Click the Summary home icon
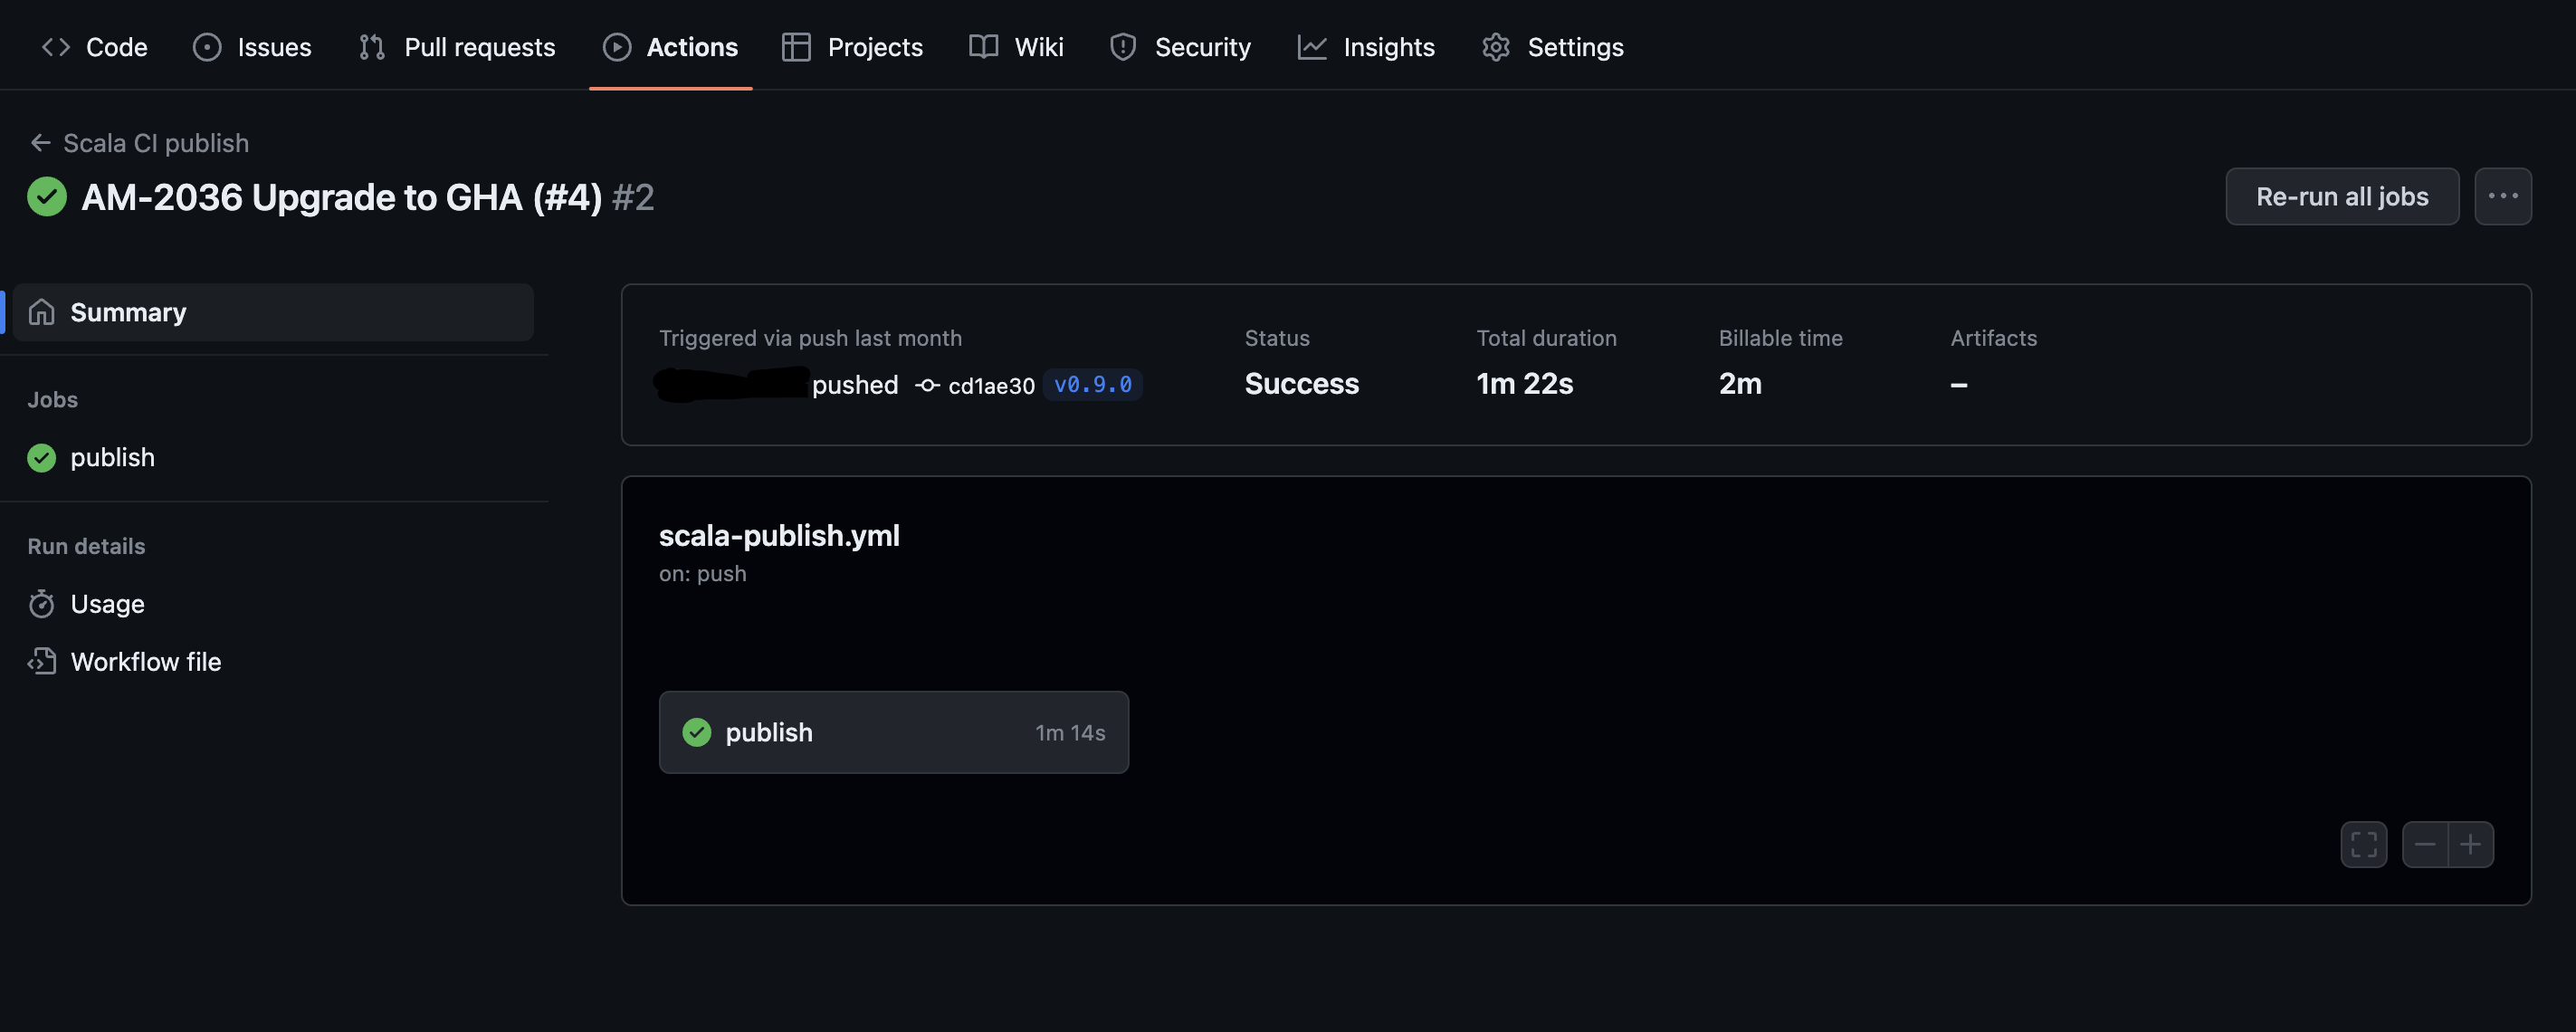The height and width of the screenshot is (1032, 2576). (x=41, y=312)
